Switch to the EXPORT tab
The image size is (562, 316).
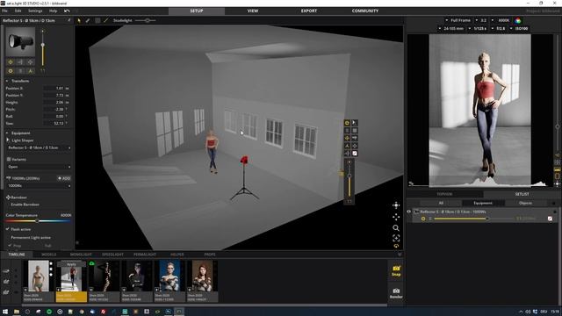click(309, 11)
